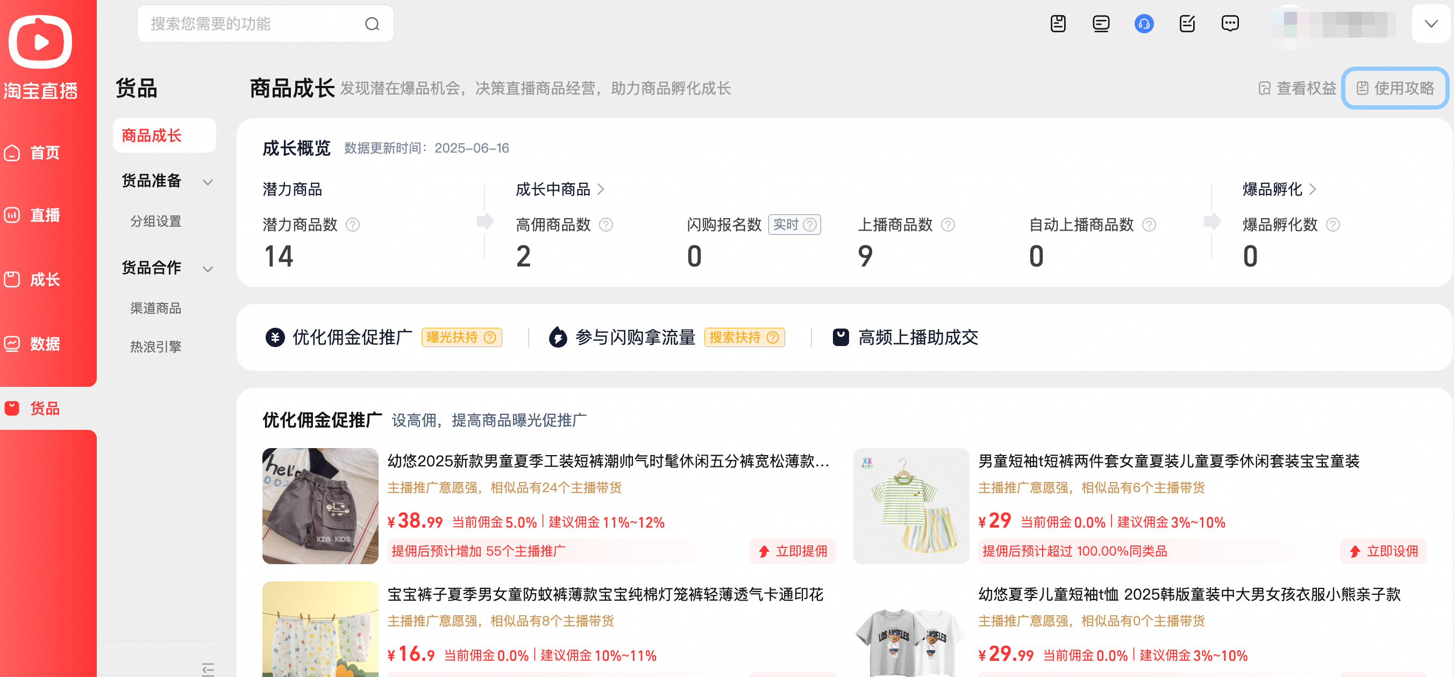Click the 曝光扶持 badge help icon
This screenshot has width=1454, height=677.
coord(490,337)
